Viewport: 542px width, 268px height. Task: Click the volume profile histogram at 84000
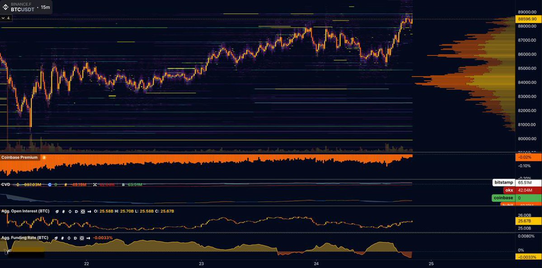(465, 83)
